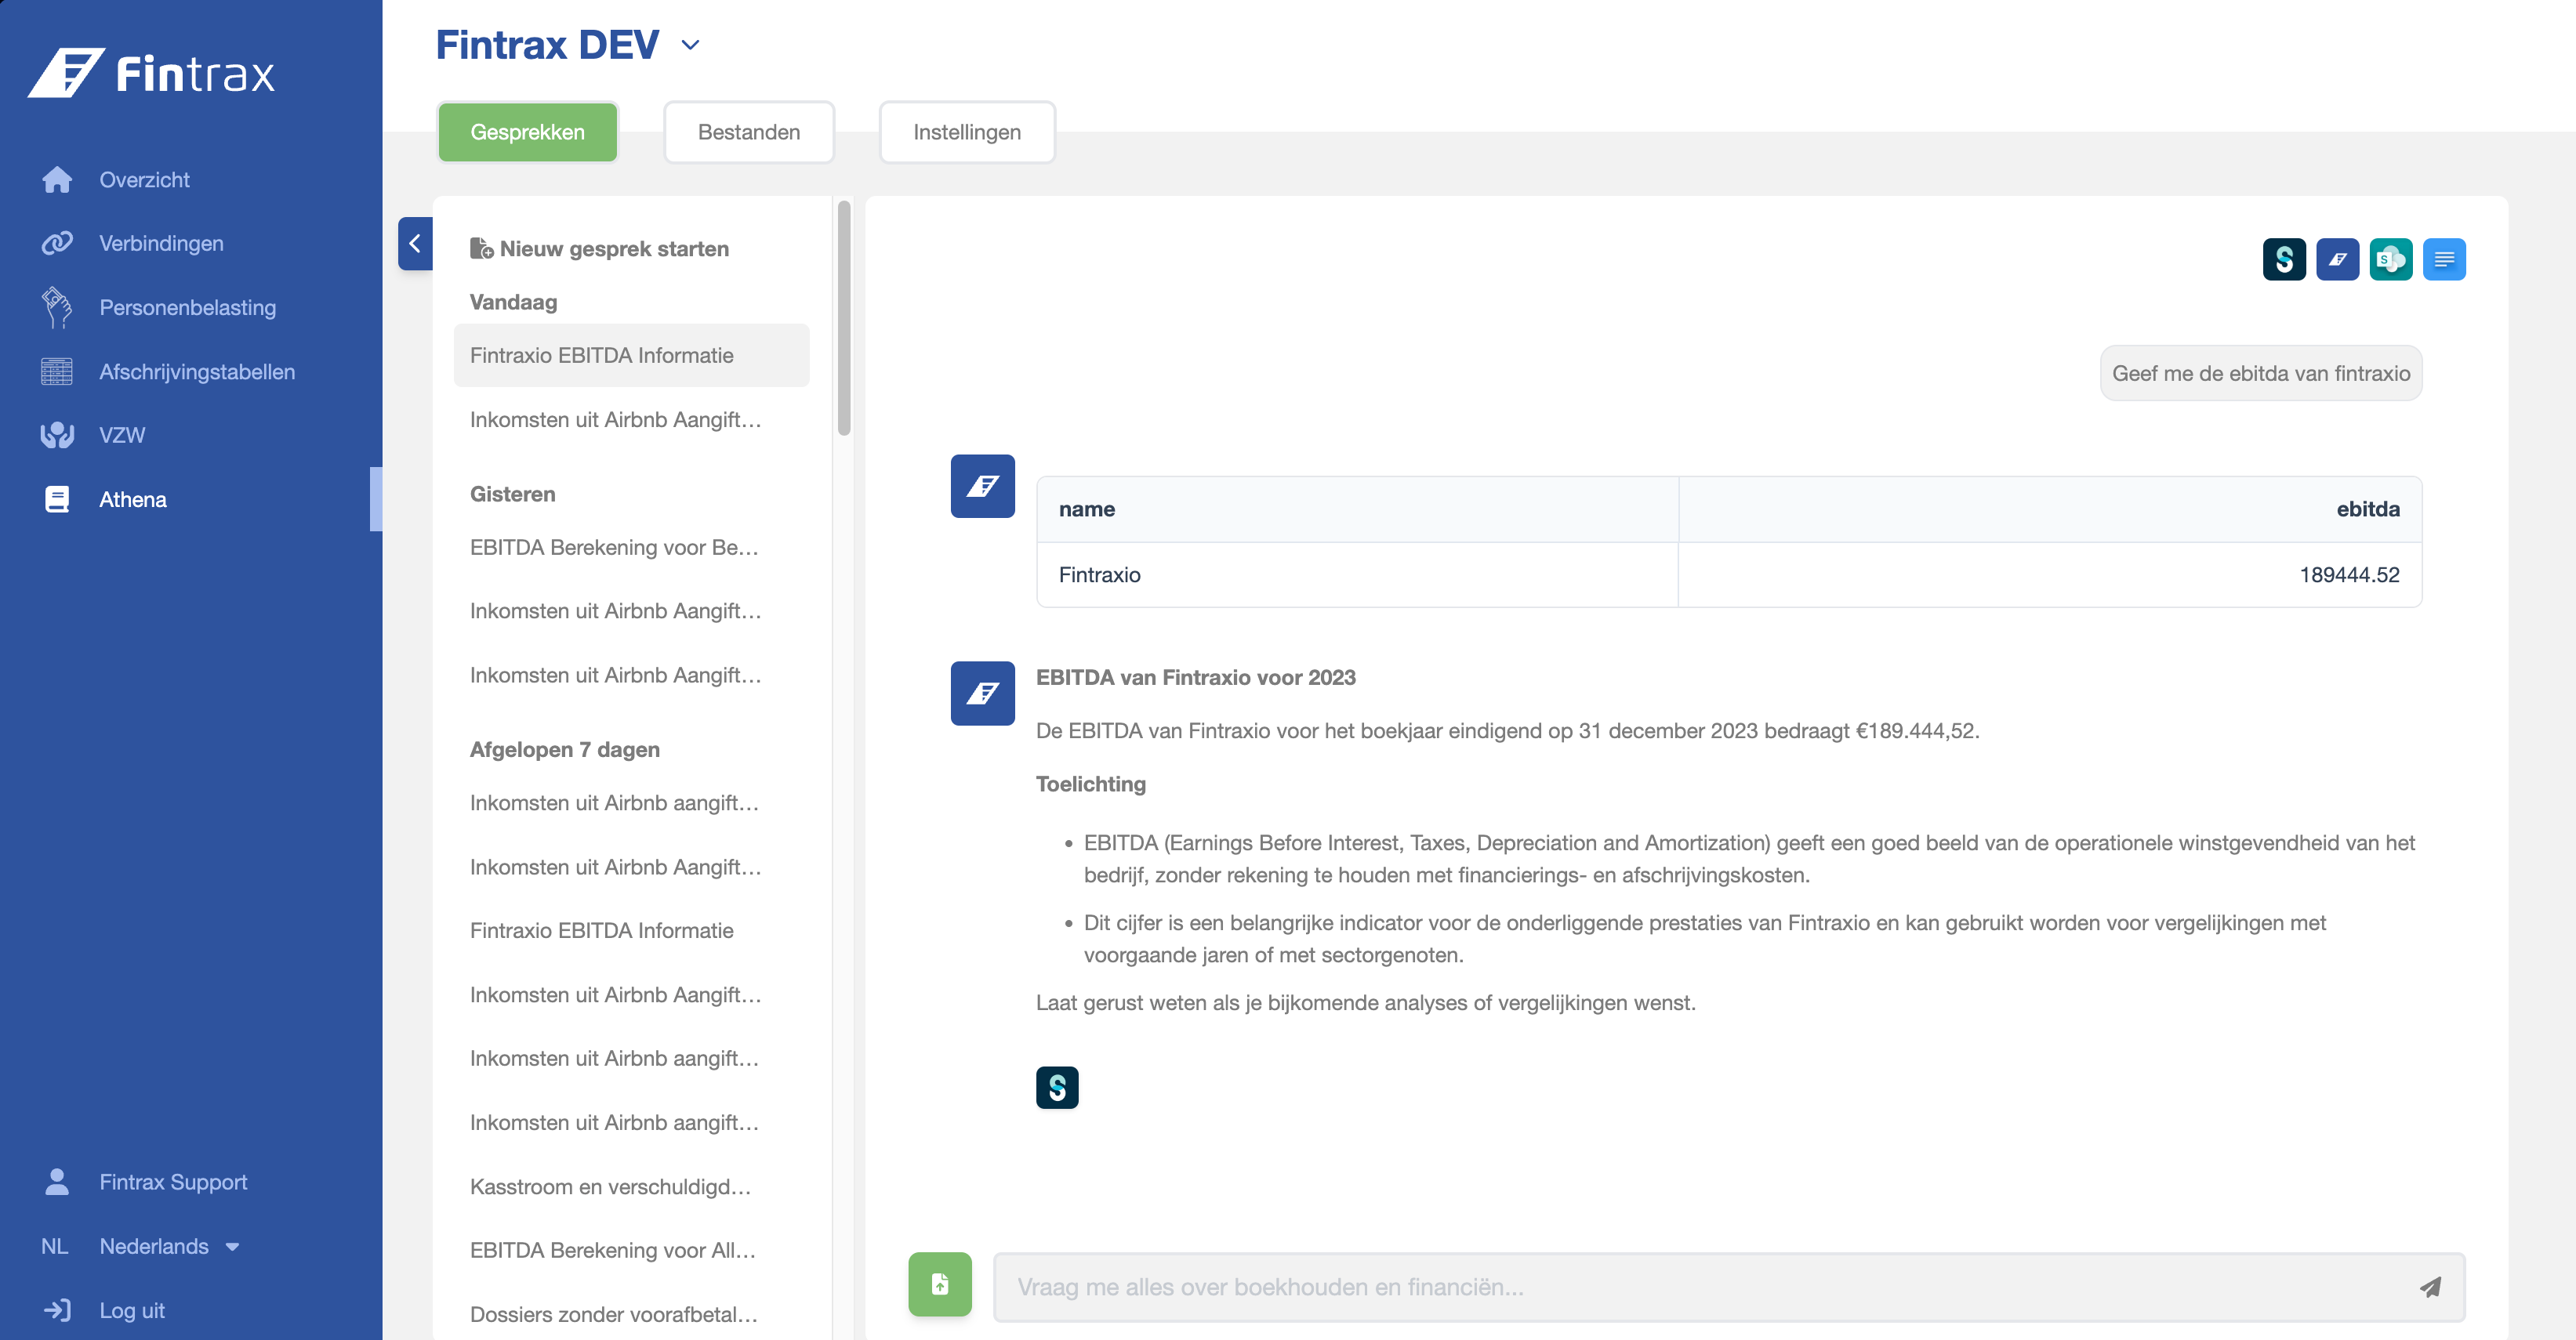Open Kasstroom en verschuldigd… conversation
The image size is (2576, 1340).
631,1187
